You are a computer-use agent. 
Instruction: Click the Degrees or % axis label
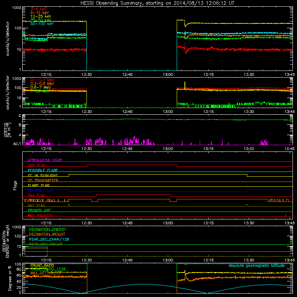click(x=10, y=278)
